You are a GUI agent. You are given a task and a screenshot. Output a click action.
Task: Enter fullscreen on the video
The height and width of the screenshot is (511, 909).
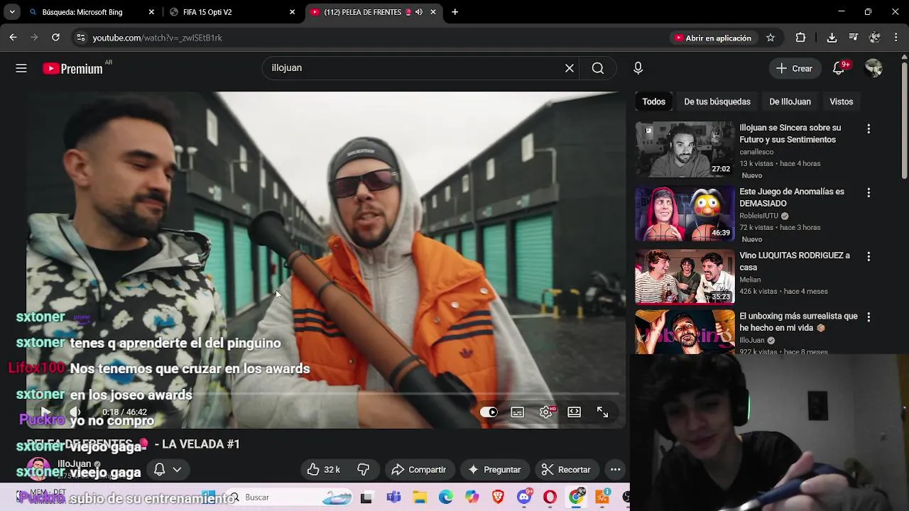pos(602,412)
